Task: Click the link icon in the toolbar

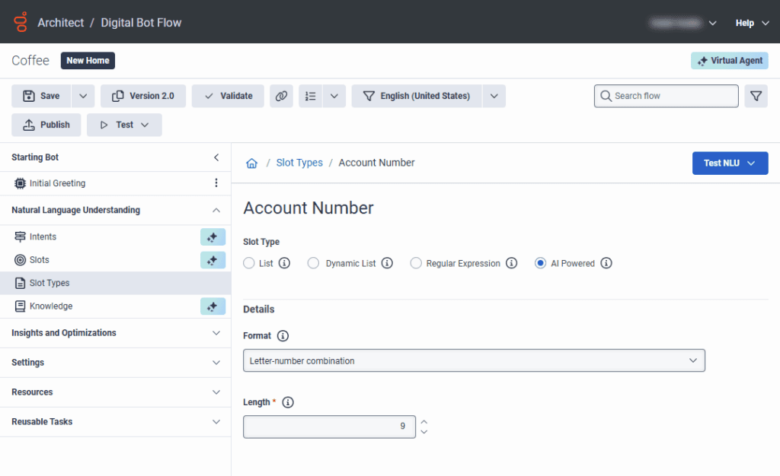Action: pyautogui.click(x=281, y=96)
